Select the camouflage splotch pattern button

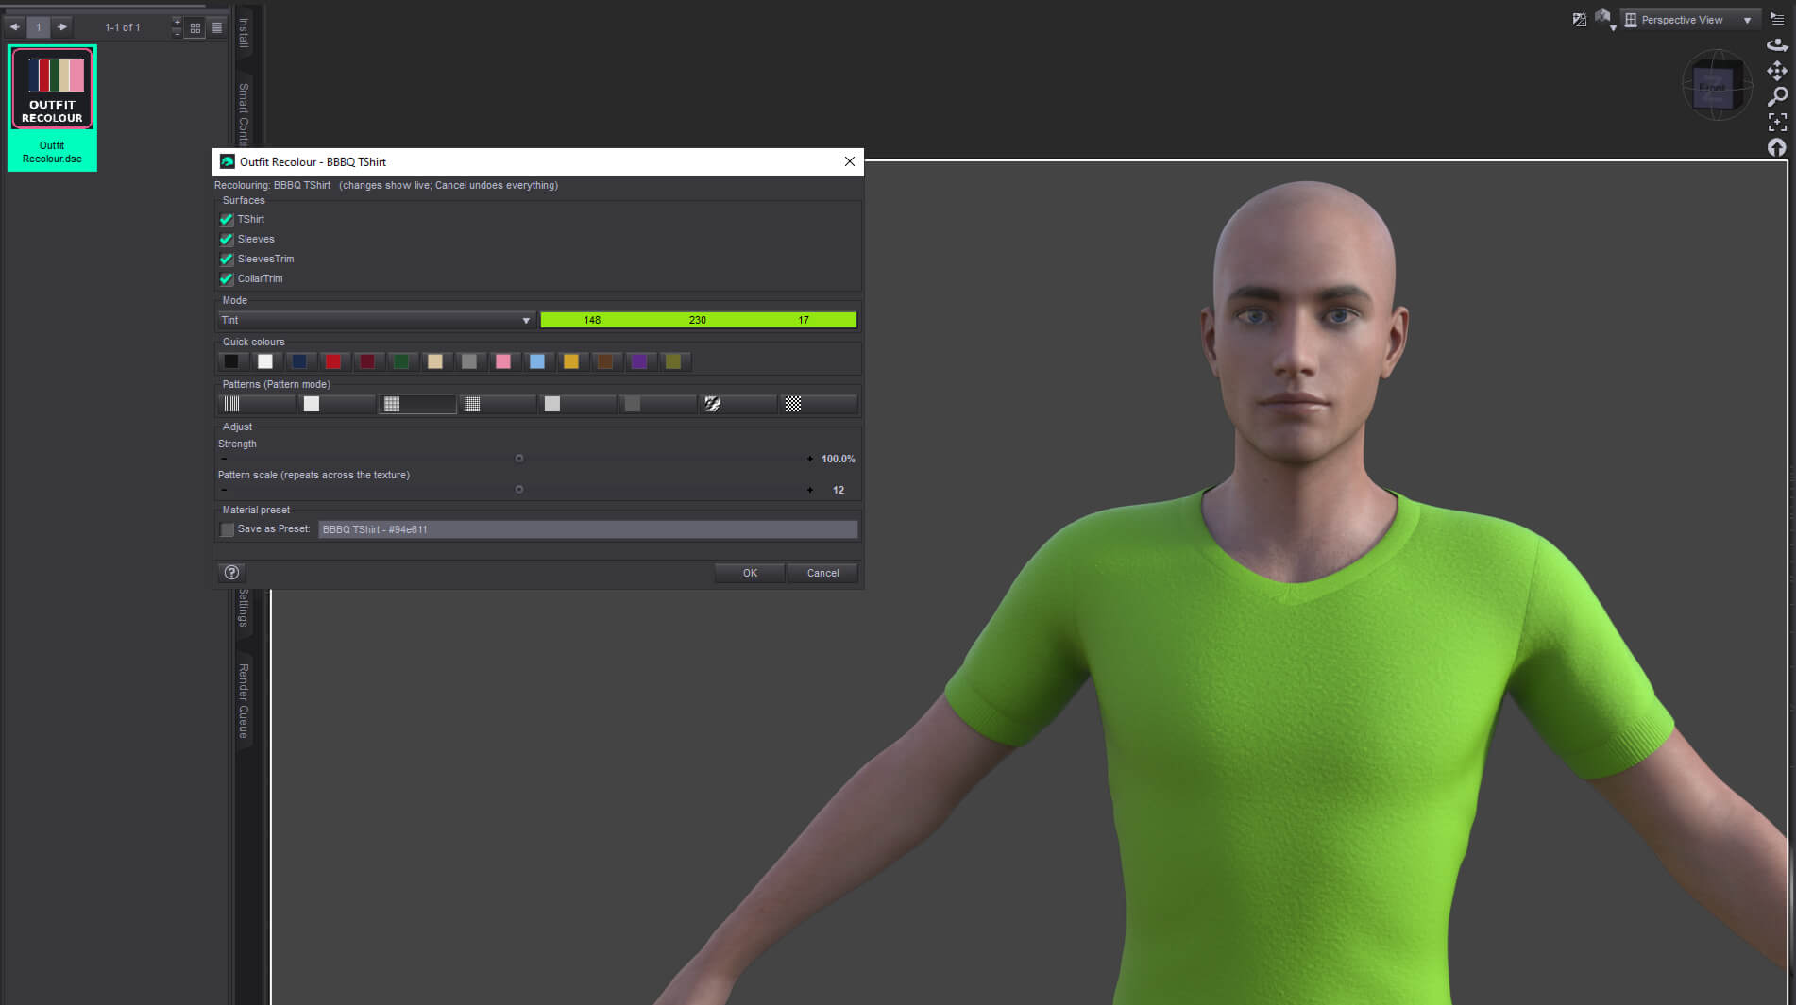pyautogui.click(x=738, y=404)
